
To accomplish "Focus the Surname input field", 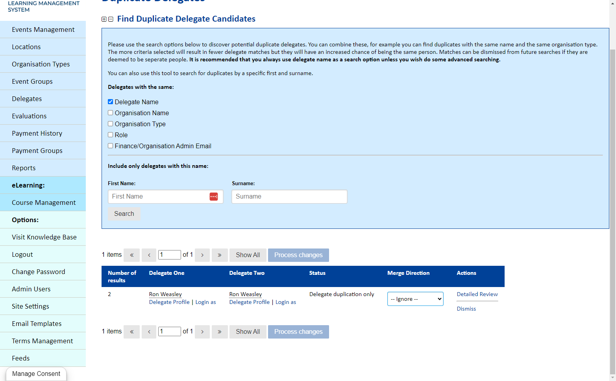I will coord(289,197).
